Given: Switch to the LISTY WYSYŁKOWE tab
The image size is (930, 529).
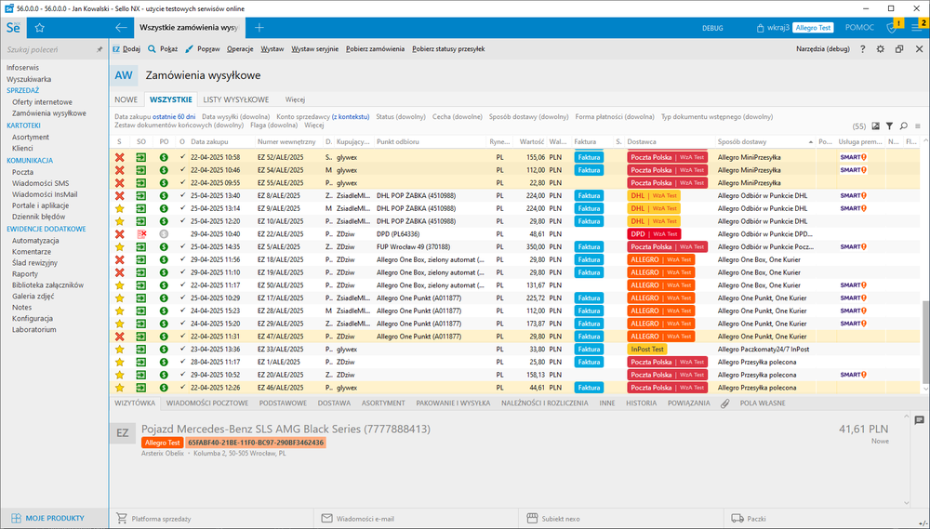Looking at the screenshot, I should (x=236, y=99).
